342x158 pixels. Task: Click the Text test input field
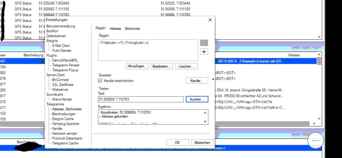point(140,99)
